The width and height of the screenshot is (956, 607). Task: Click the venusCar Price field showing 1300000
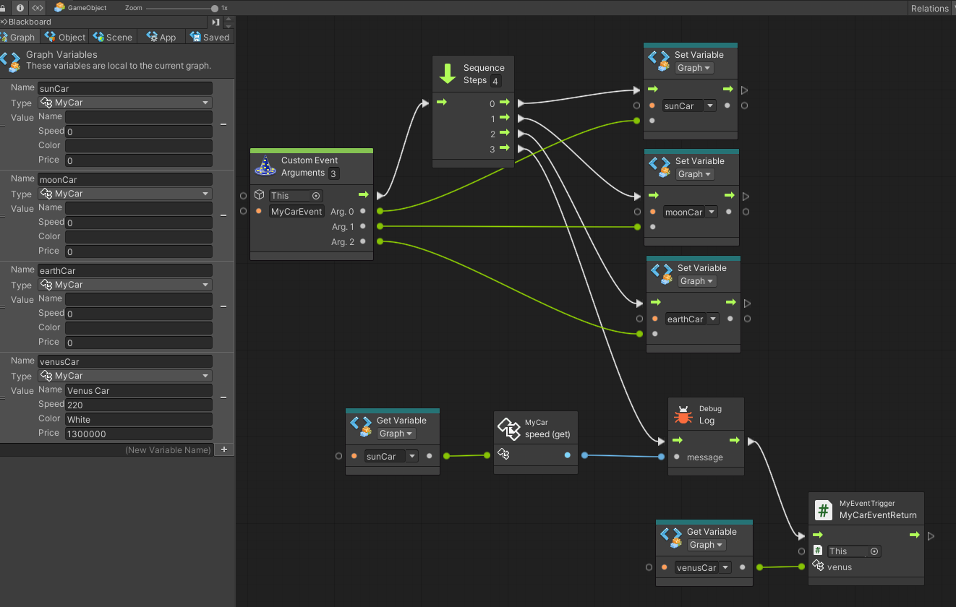tap(138, 434)
